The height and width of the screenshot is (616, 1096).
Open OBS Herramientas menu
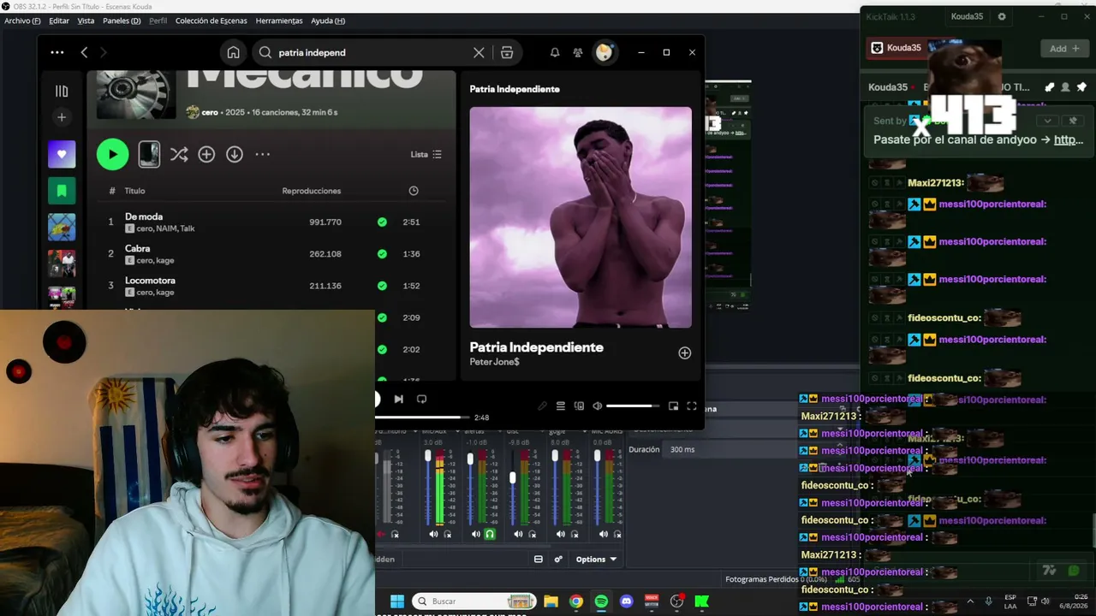tap(279, 21)
